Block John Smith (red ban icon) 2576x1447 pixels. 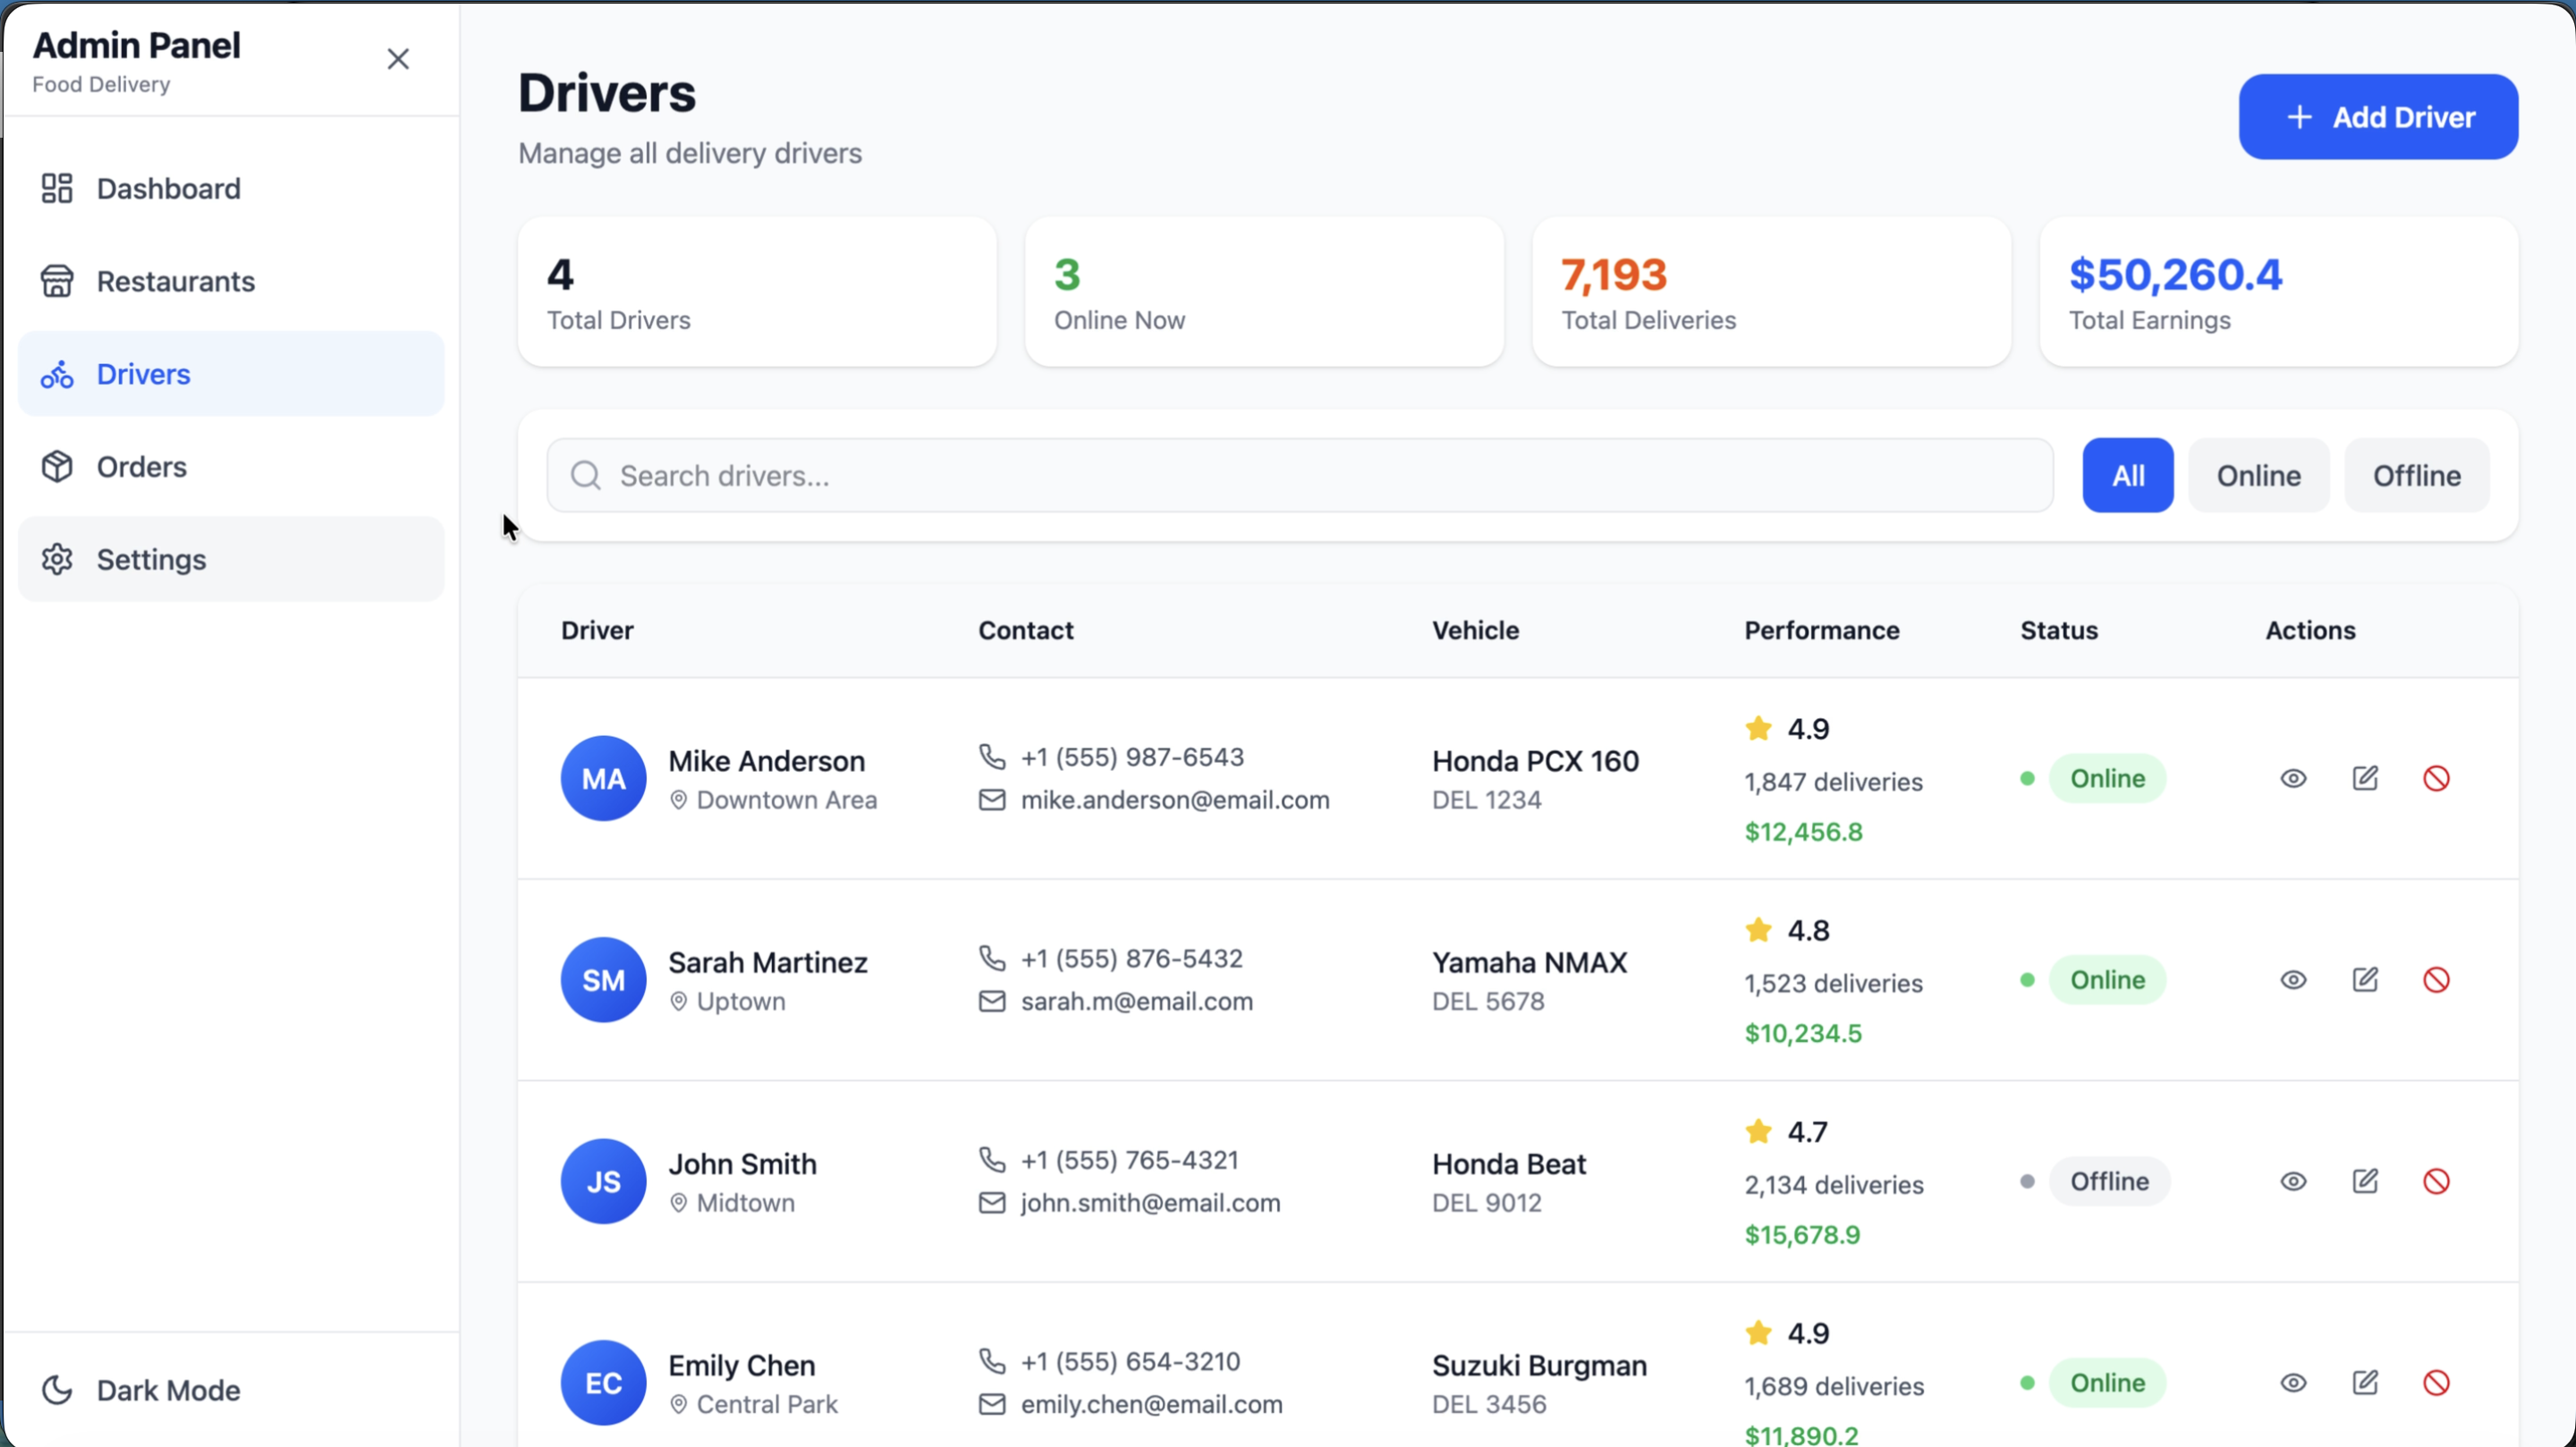pyautogui.click(x=2436, y=1182)
